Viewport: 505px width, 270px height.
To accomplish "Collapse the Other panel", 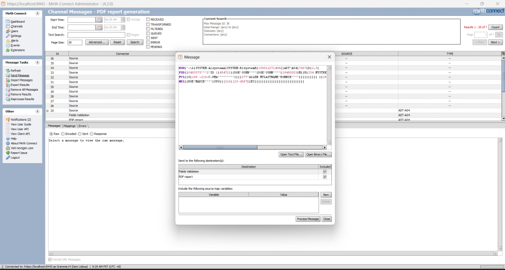I will tap(37, 111).
